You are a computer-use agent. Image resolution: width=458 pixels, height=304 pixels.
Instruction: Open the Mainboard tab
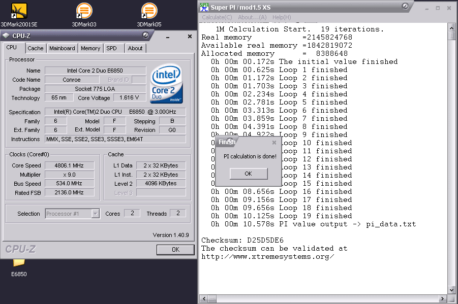[x=62, y=48]
